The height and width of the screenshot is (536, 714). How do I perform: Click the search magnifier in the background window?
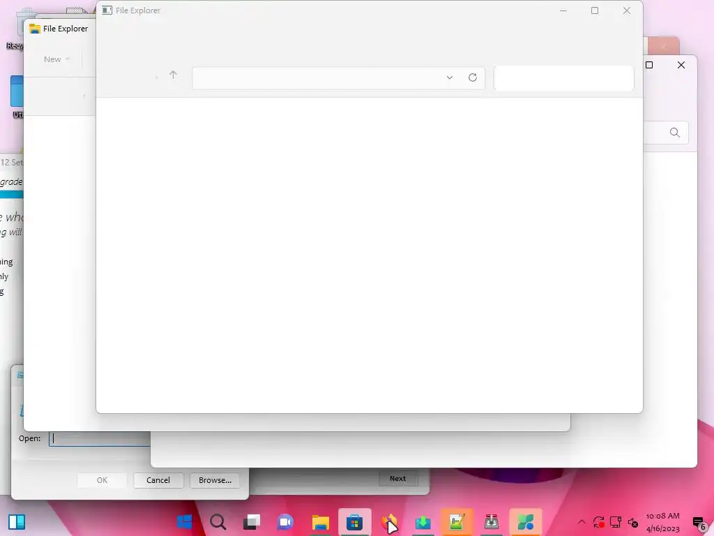[x=675, y=133]
